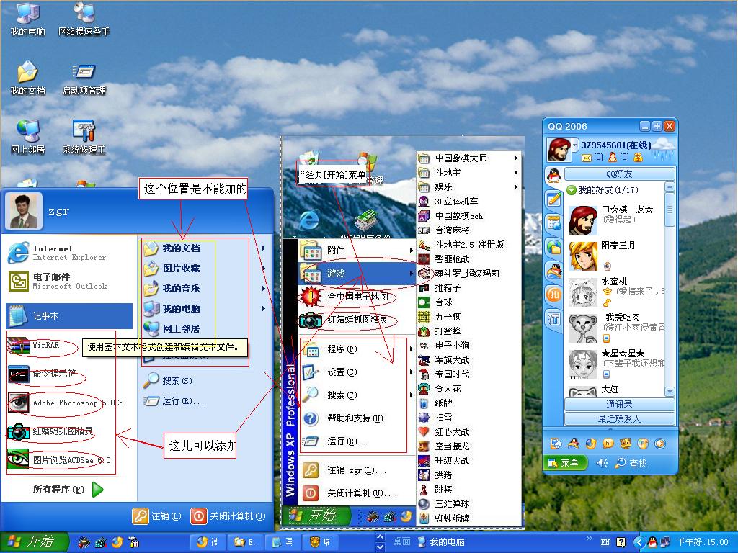Open 红蜻蜓抓图精灵 in XP start menu
Viewport: 738px width, 553px height.
coord(51,432)
